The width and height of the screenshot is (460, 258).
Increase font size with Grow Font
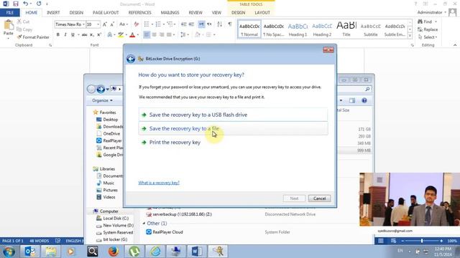[104, 24]
